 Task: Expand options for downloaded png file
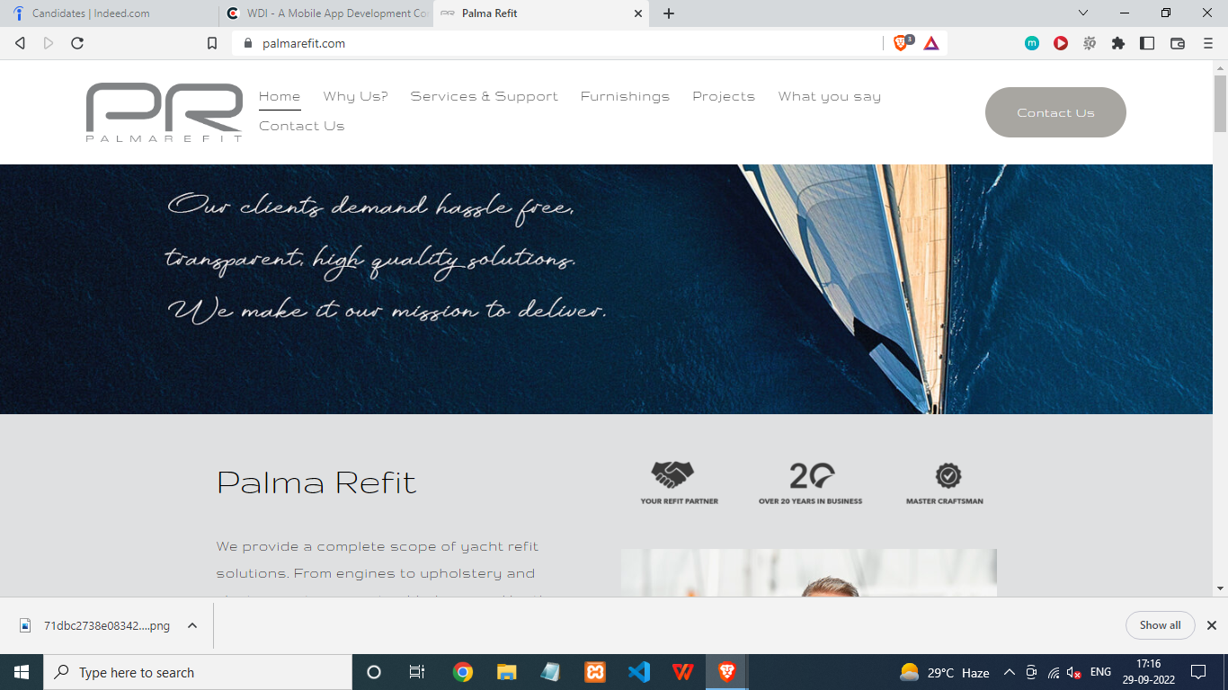click(192, 625)
